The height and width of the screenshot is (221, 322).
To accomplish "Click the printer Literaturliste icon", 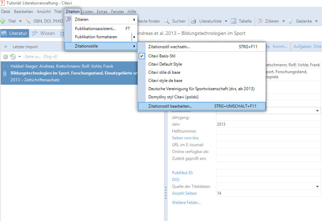I will (x=193, y=21).
